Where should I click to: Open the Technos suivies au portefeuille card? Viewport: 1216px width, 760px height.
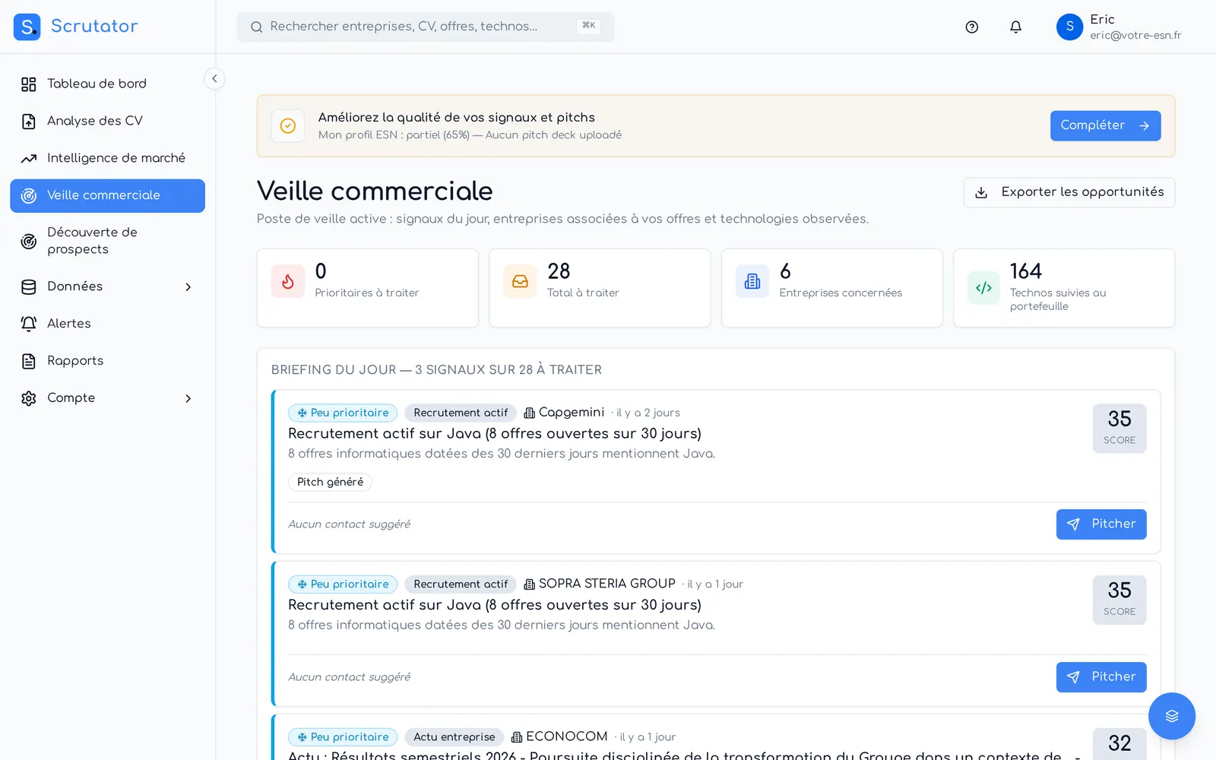point(1064,288)
